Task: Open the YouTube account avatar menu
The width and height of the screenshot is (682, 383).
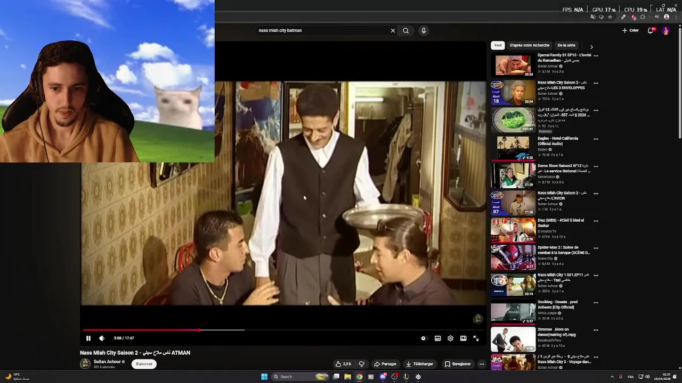Action: (x=665, y=31)
